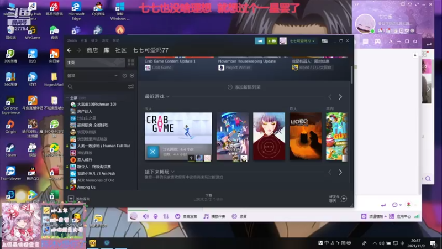Image resolution: width=442 pixels, height=249 pixels.
Task: Open YY audio mixer settings icon
Action: click(x=166, y=216)
